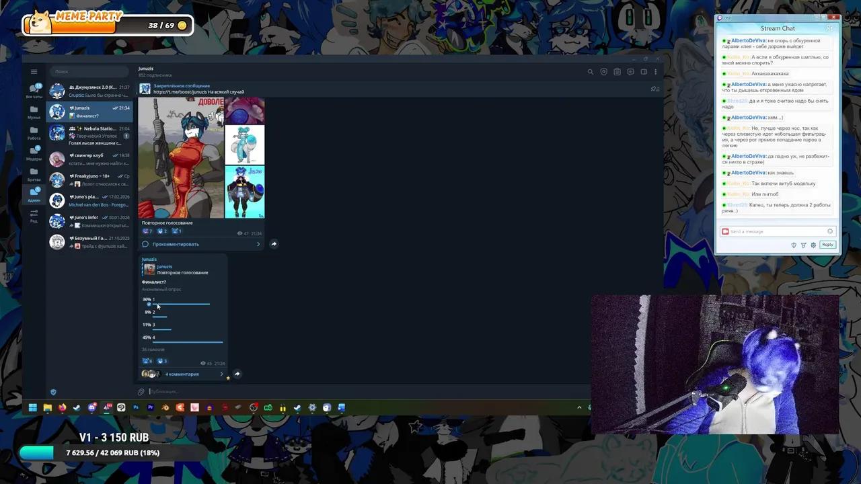Open Premiere Pro from the taskbar
The height and width of the screenshot is (484, 861).
pyautogui.click(x=151, y=407)
